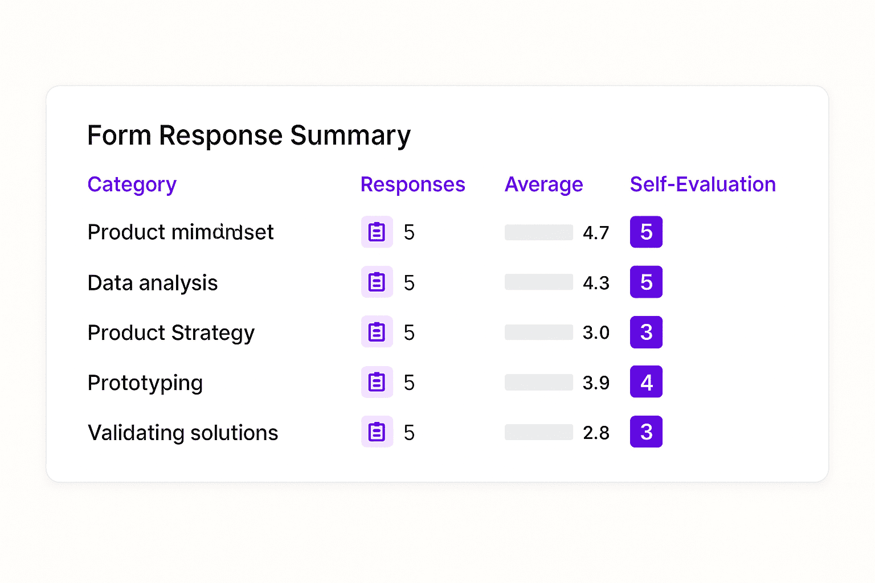Click the Product mindset self-evaluation badge
Image resolution: width=875 pixels, height=583 pixels.
coord(646,232)
